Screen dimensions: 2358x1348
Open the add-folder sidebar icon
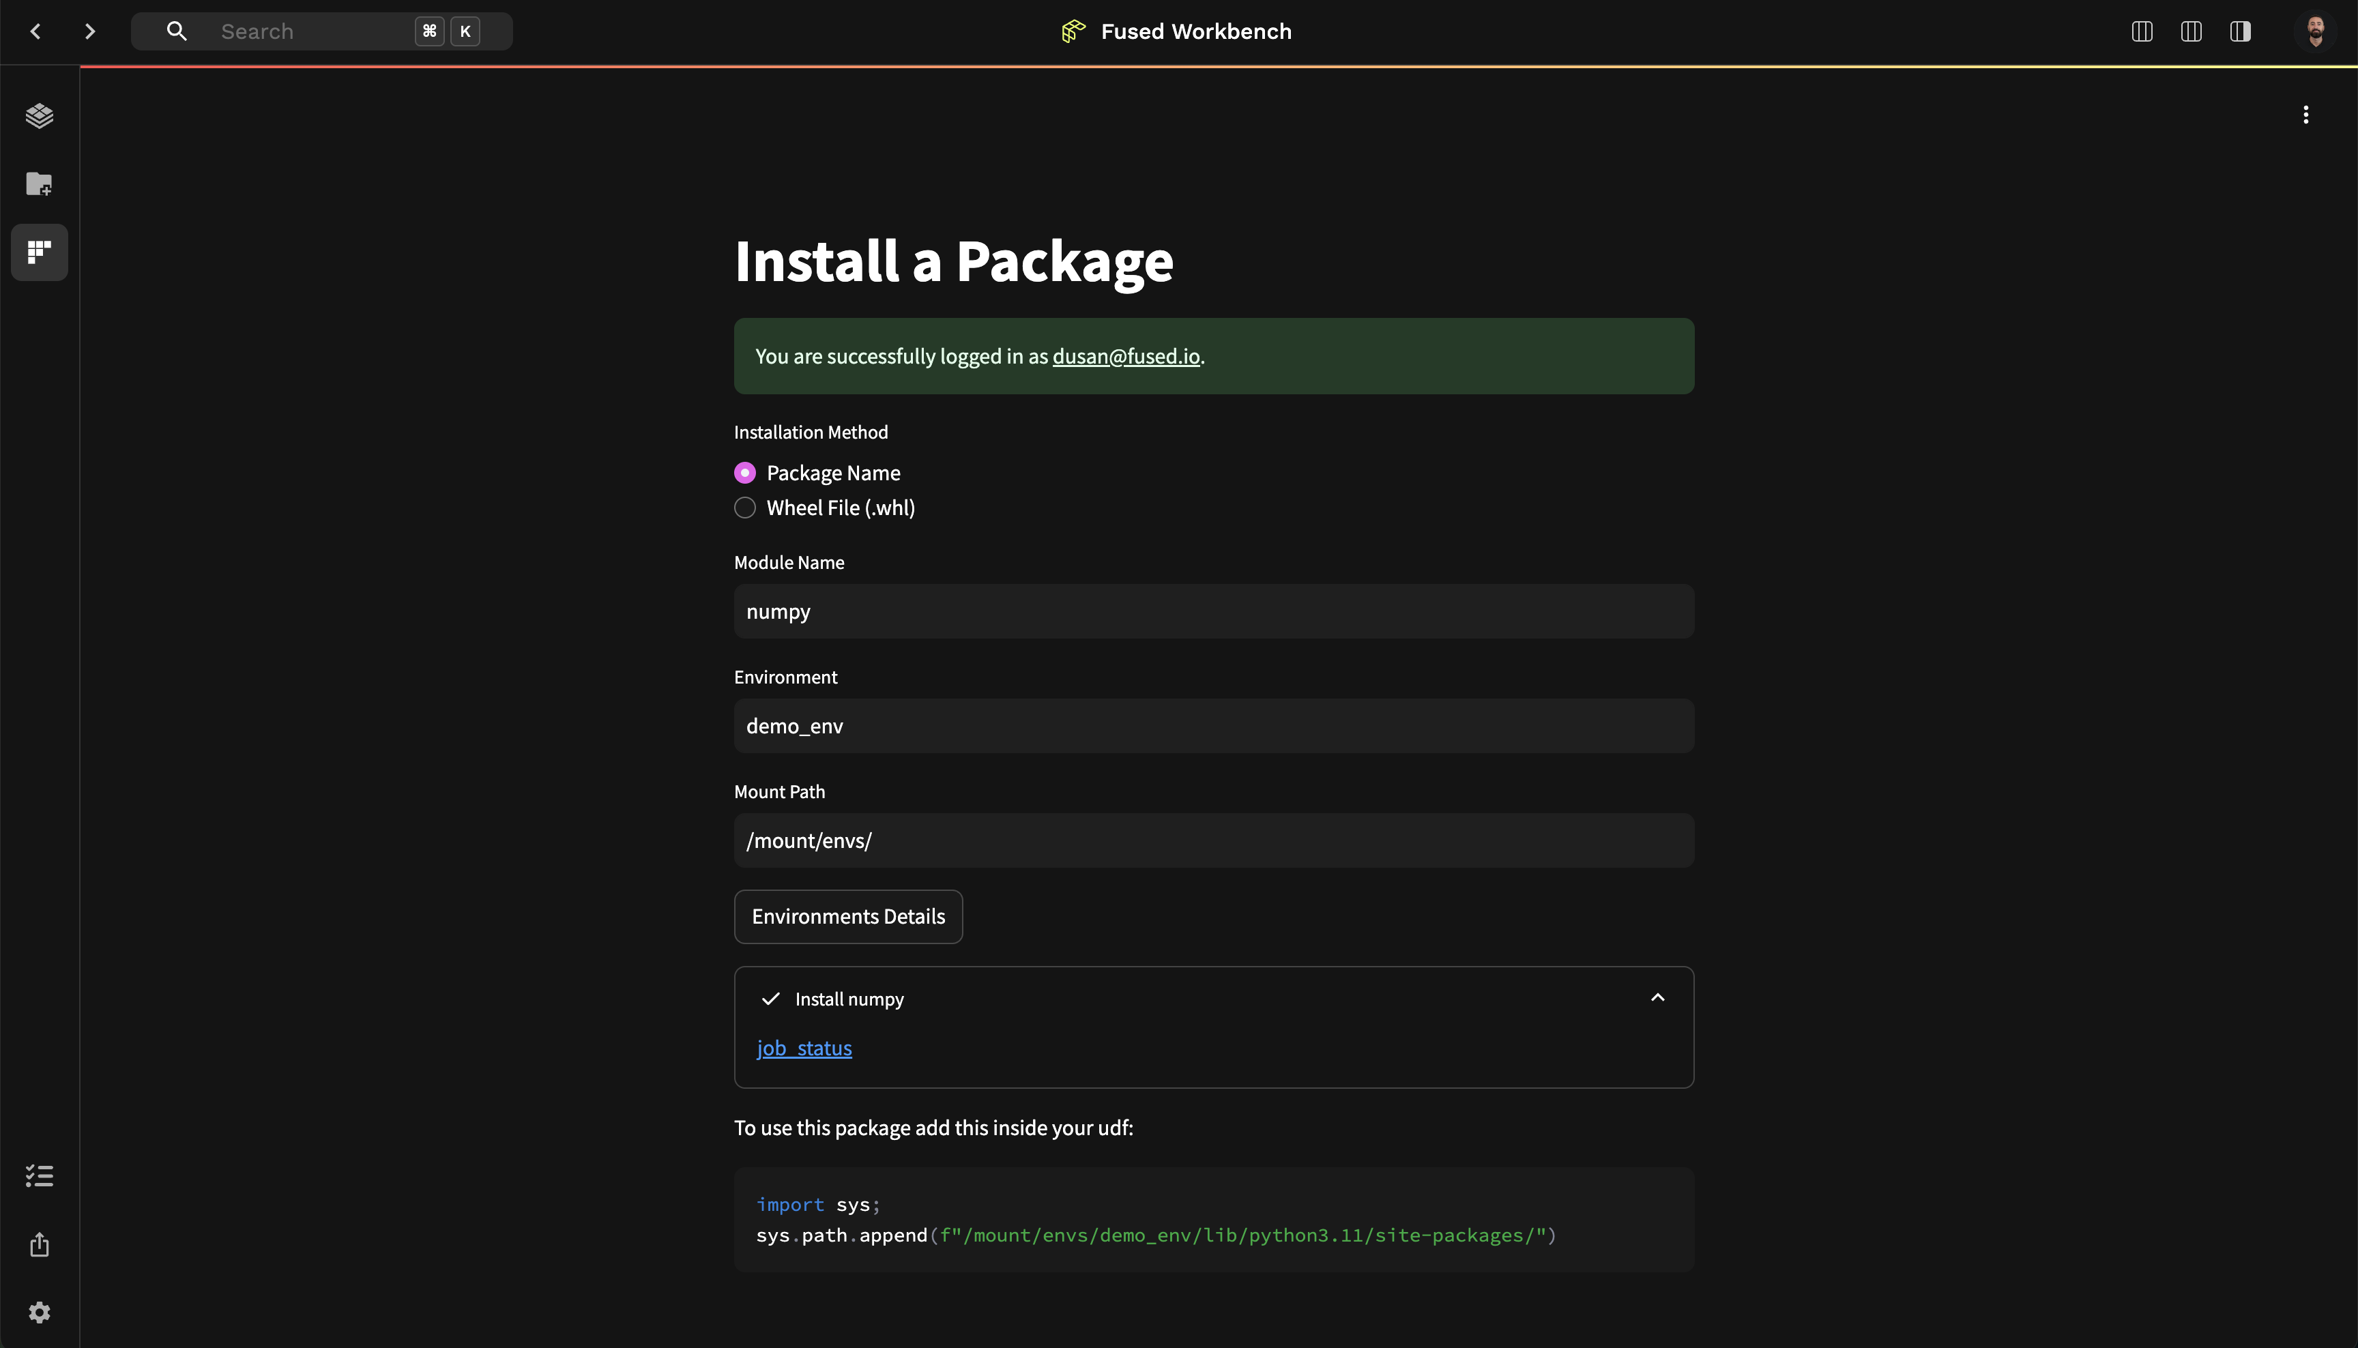click(39, 184)
